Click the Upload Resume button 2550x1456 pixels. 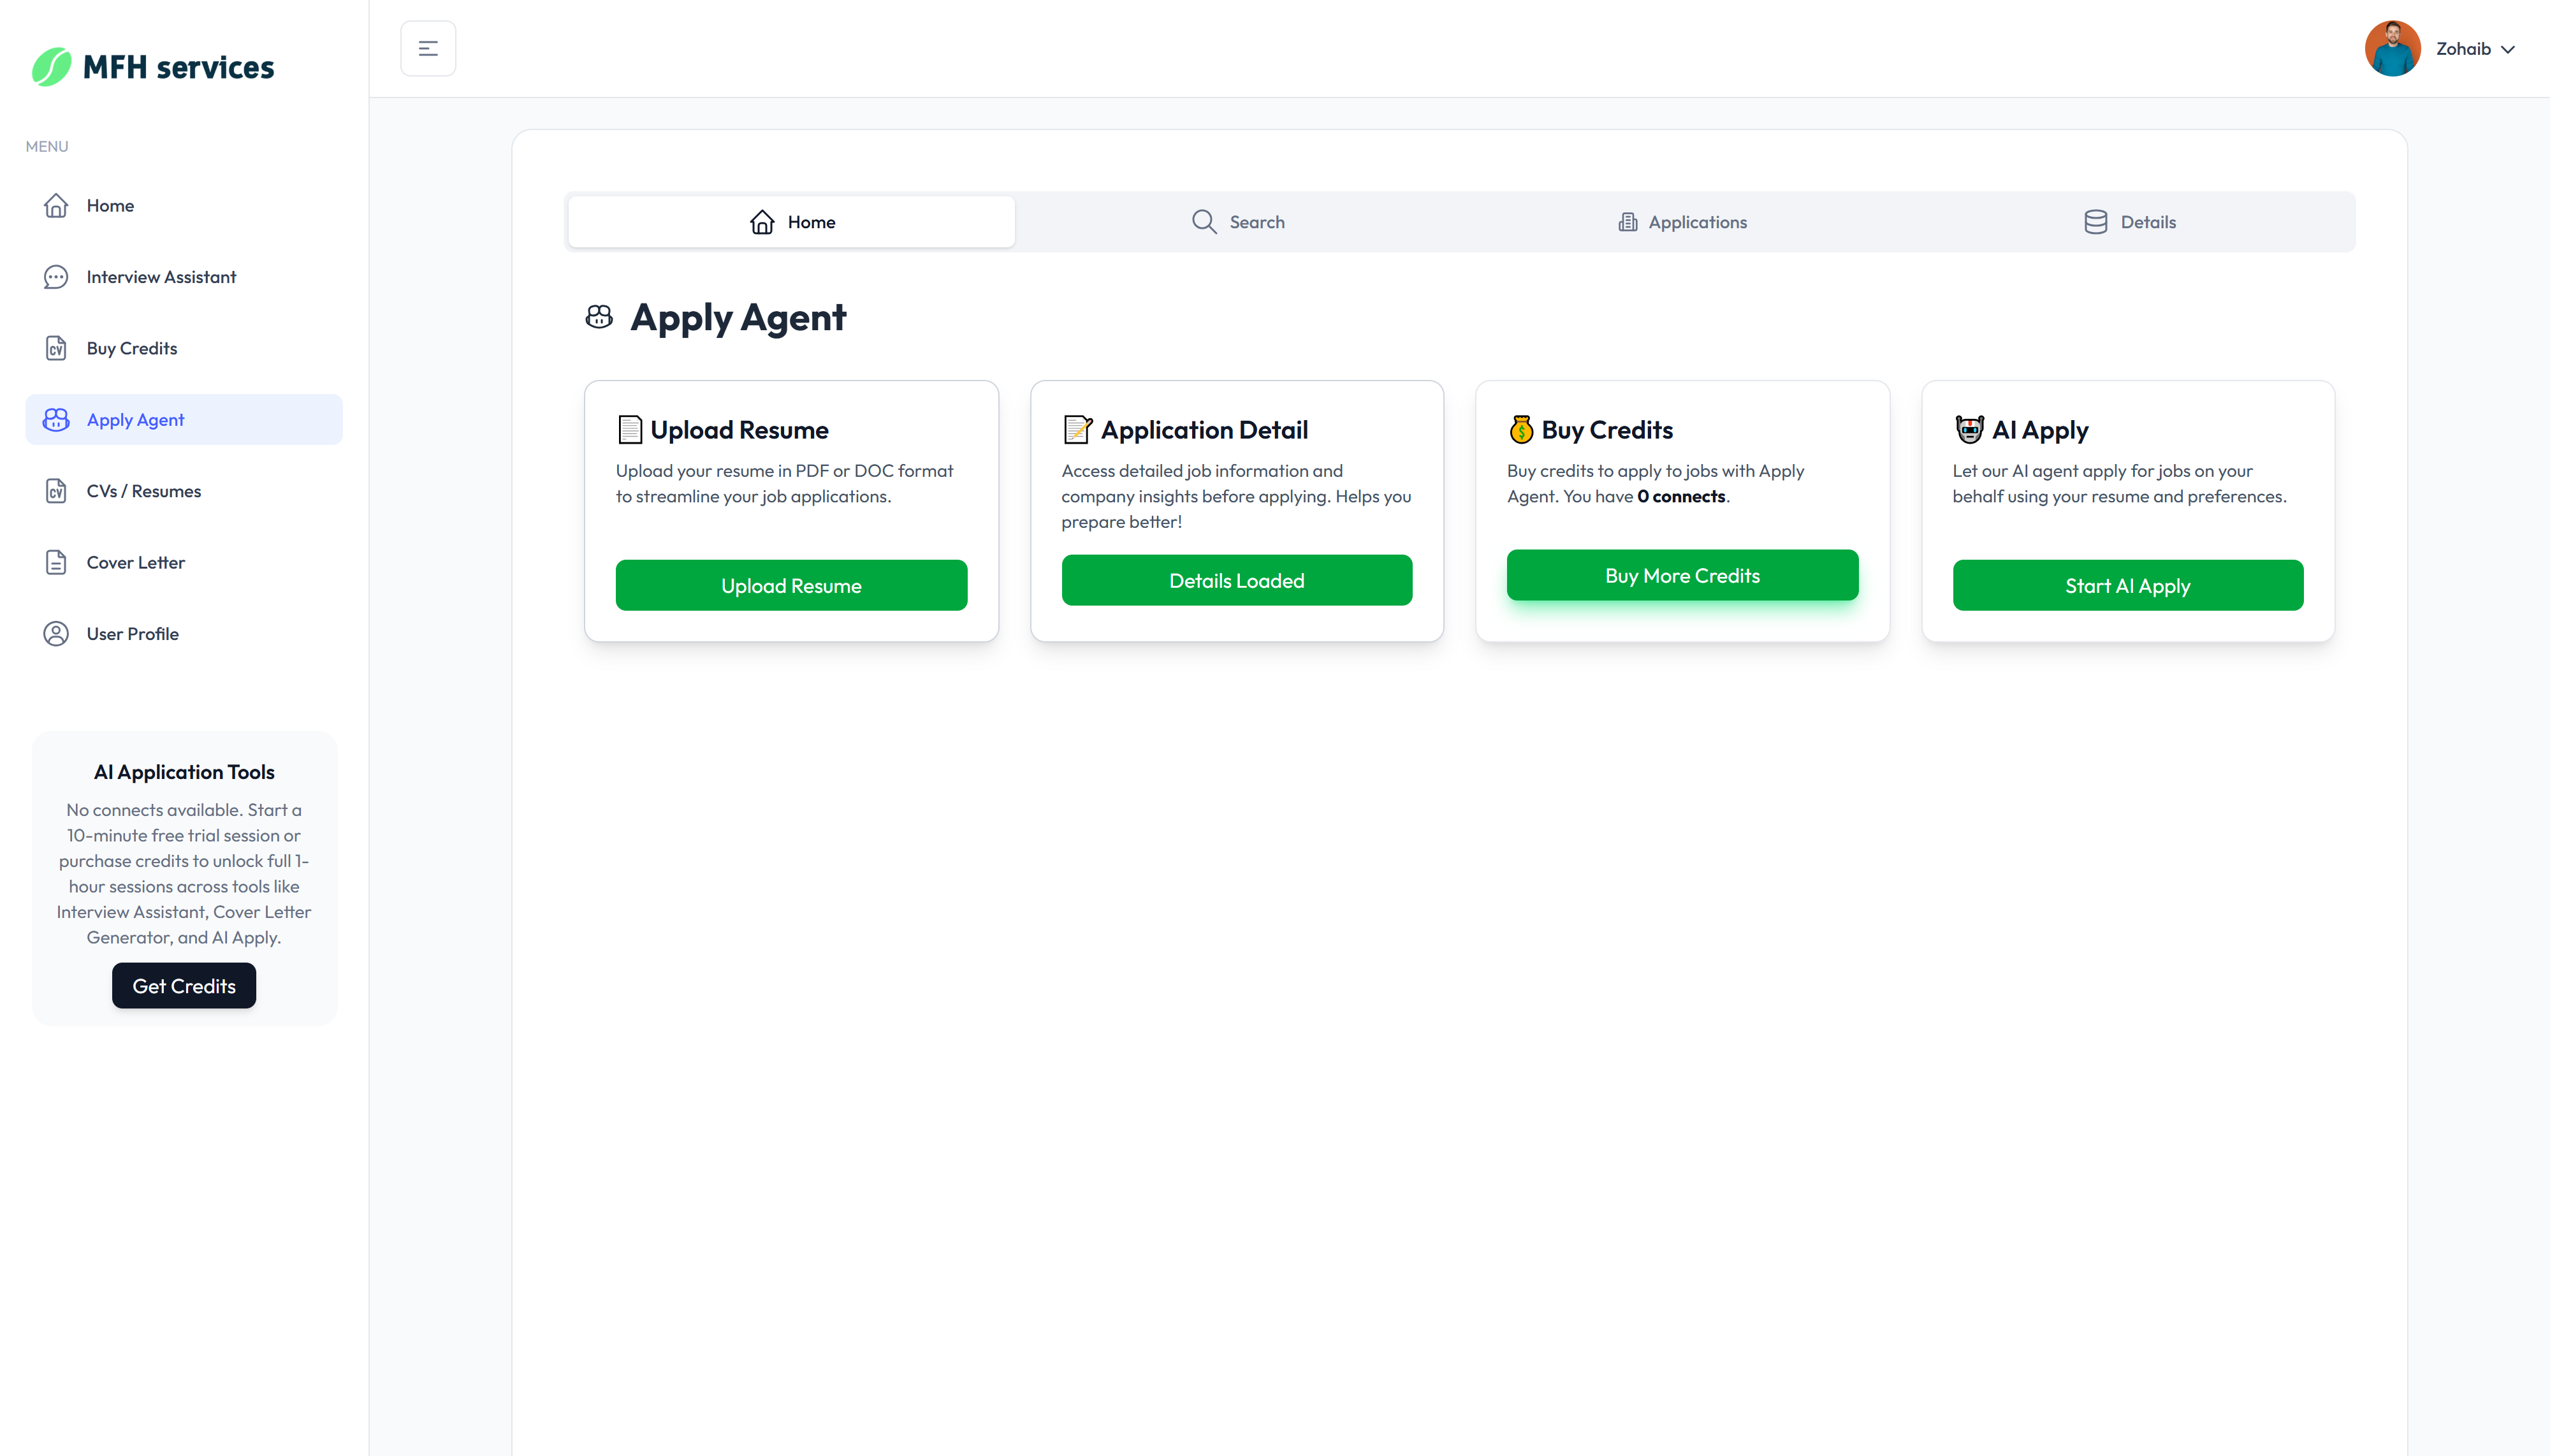tap(791, 585)
